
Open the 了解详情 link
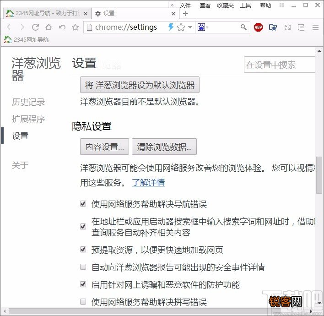click(x=148, y=182)
